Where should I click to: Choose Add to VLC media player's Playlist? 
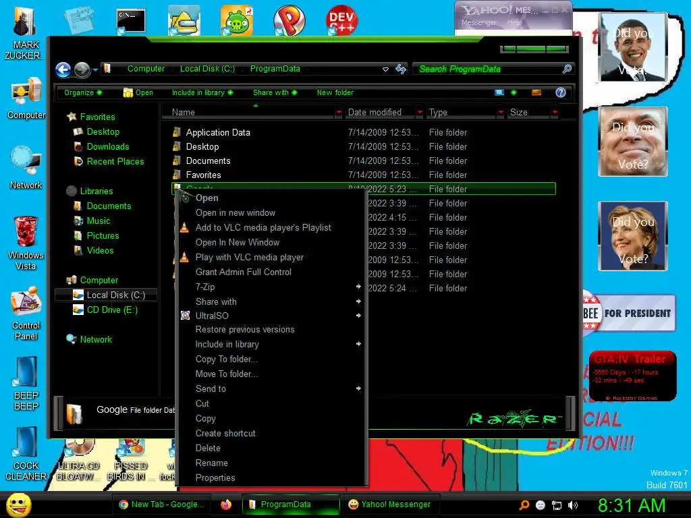271,227
